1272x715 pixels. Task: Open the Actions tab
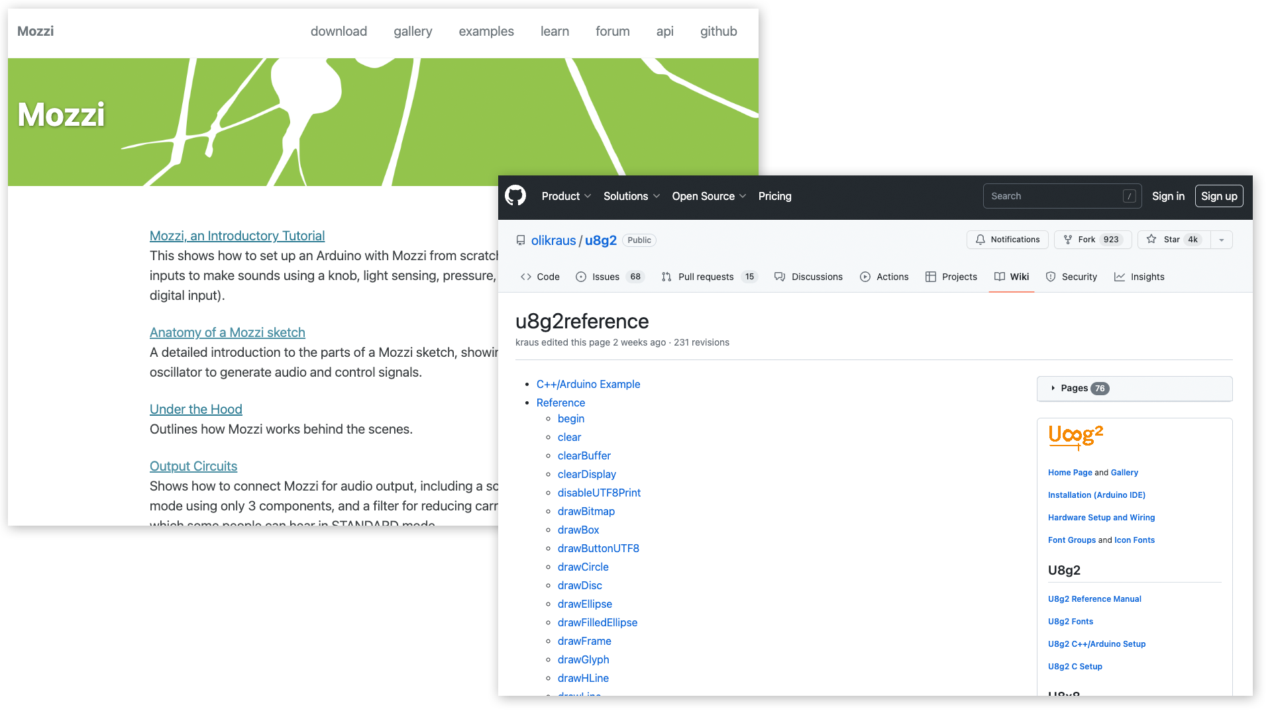point(884,277)
